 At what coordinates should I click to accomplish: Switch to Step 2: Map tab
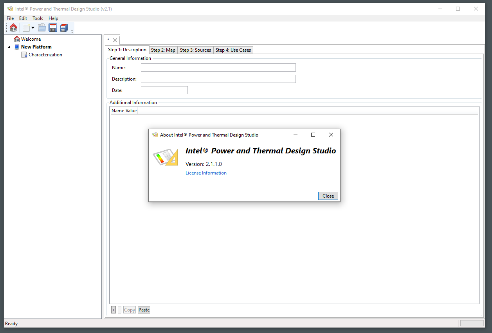163,50
